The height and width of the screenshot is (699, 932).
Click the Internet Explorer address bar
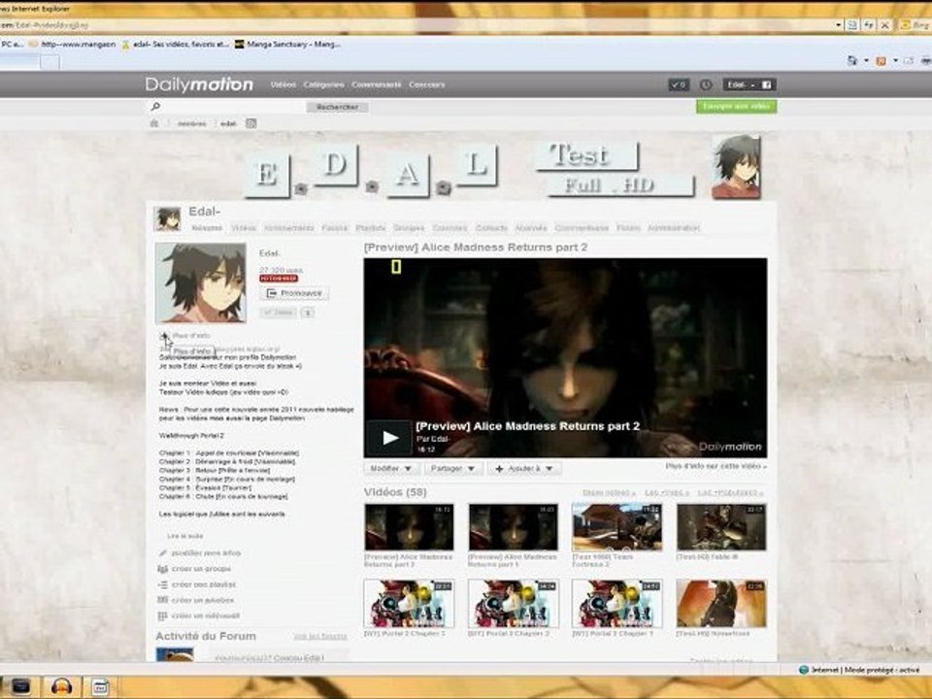pyautogui.click(x=416, y=25)
